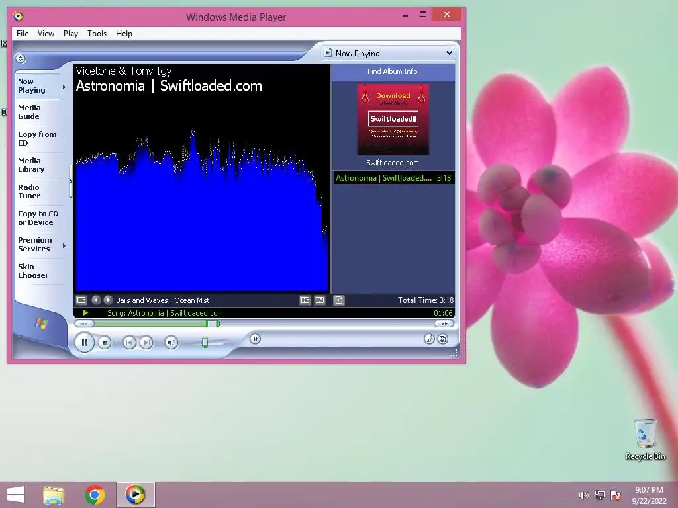Launch Google Chrome from taskbar
Screen dimensions: 678x508
coord(95,495)
